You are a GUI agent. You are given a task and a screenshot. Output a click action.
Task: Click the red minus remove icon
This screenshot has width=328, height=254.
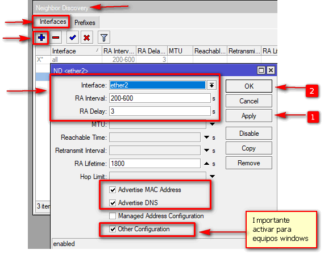tap(56, 38)
